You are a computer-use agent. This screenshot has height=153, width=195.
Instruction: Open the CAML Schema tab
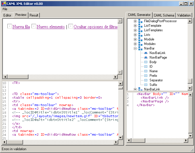tap(164, 15)
